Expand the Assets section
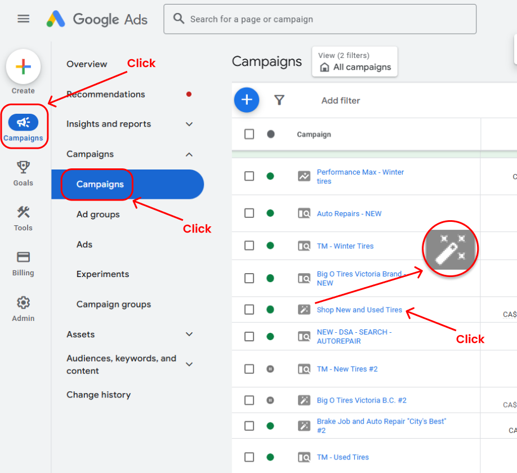This screenshot has width=517, height=473. point(189,334)
